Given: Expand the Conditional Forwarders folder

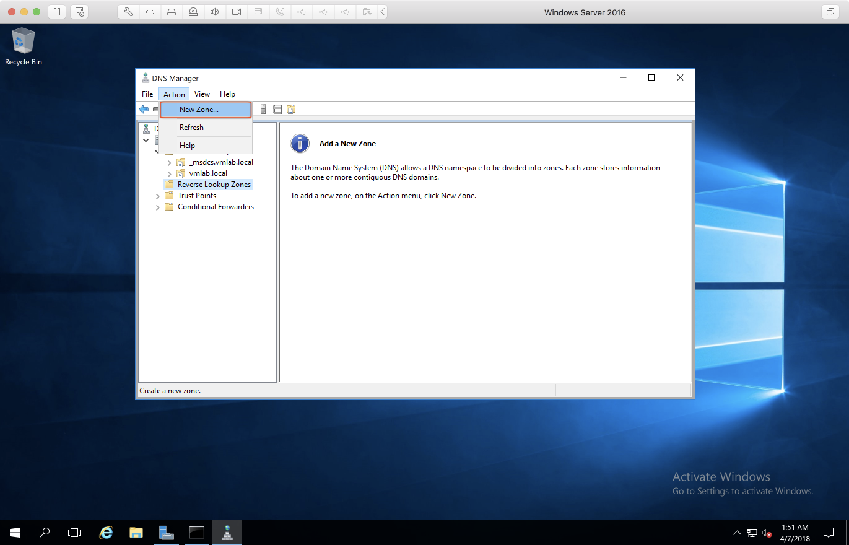Looking at the screenshot, I should (x=158, y=207).
